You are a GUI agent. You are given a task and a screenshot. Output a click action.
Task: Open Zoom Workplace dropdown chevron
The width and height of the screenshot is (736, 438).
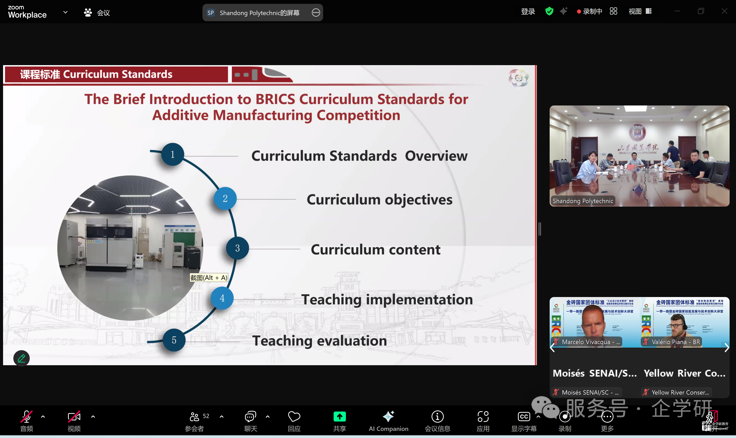click(65, 13)
